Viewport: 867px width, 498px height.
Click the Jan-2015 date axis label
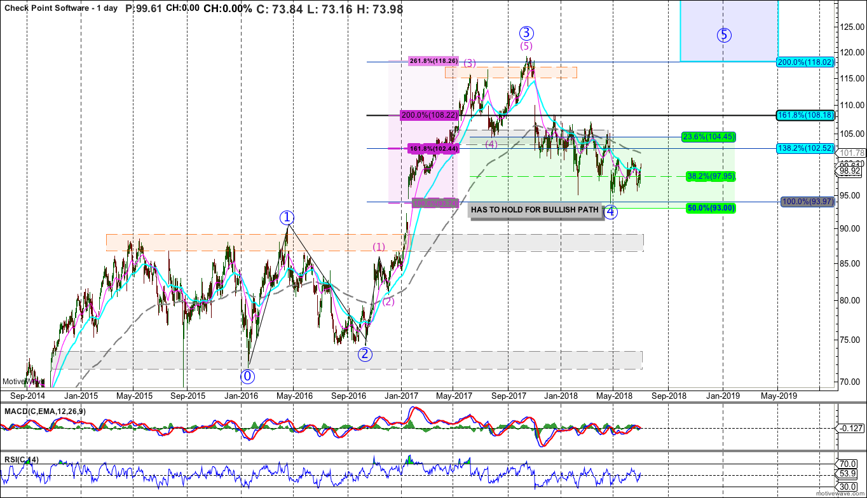pyautogui.click(x=81, y=395)
